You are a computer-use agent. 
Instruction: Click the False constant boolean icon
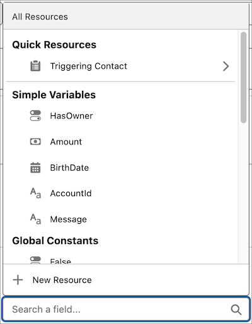[35, 260]
